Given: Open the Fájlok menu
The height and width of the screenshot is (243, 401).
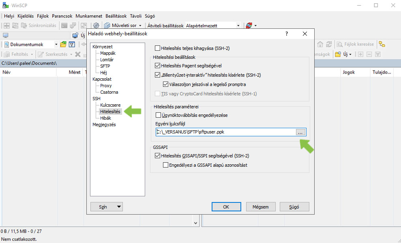Looking at the screenshot, I should [43, 16].
